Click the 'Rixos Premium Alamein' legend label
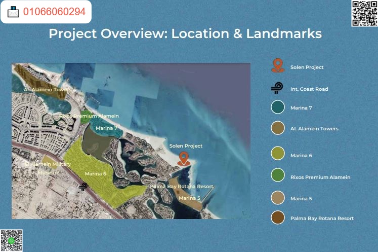 (320, 177)
